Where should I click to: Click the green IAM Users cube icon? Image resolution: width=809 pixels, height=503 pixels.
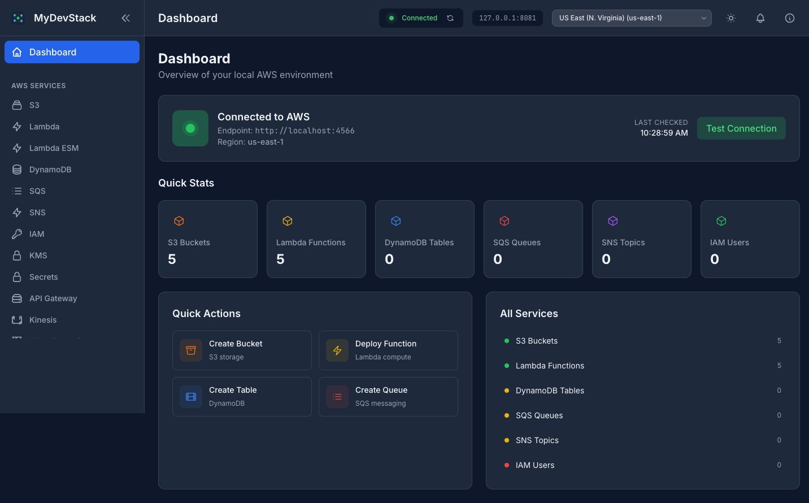pyautogui.click(x=721, y=221)
